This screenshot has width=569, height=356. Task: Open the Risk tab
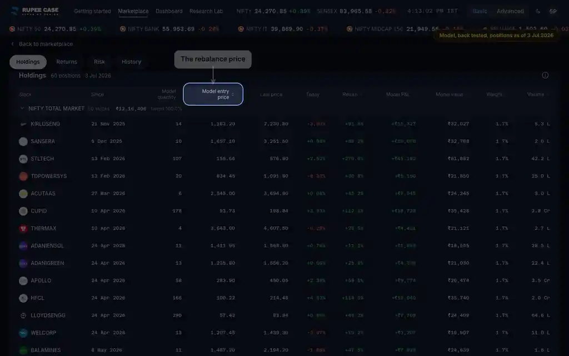[x=99, y=62]
